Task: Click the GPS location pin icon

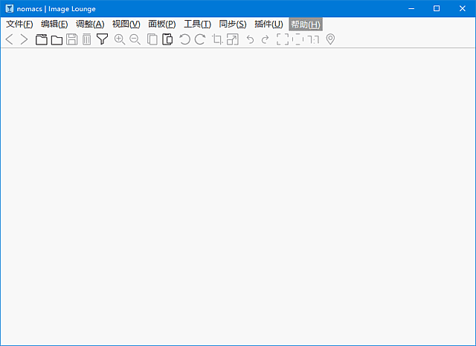Action: [330, 39]
